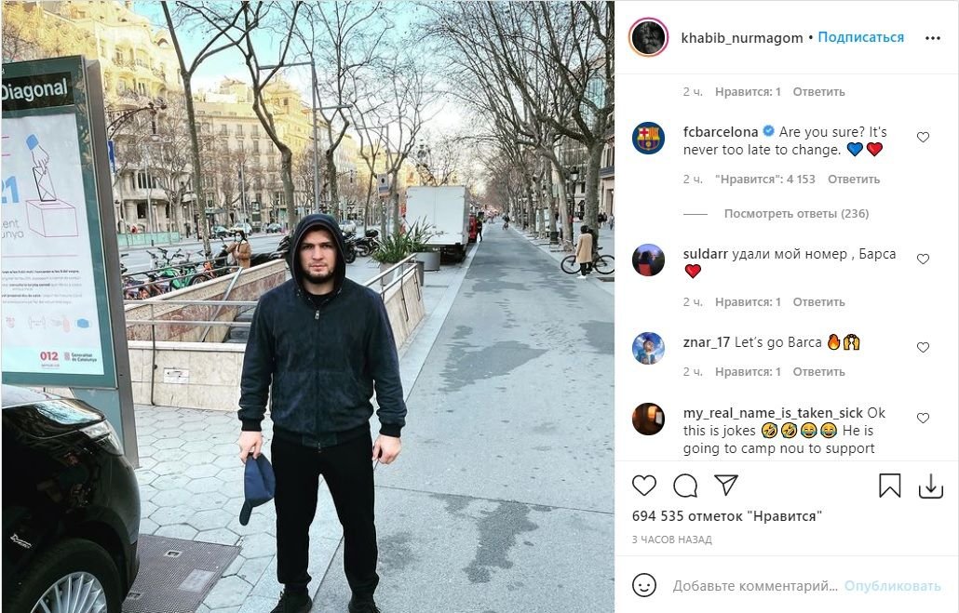Save the post with the bookmark icon
The height and width of the screenshot is (613, 959).
[890, 486]
